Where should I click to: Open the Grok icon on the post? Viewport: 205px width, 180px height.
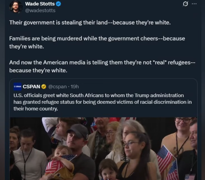186,4
